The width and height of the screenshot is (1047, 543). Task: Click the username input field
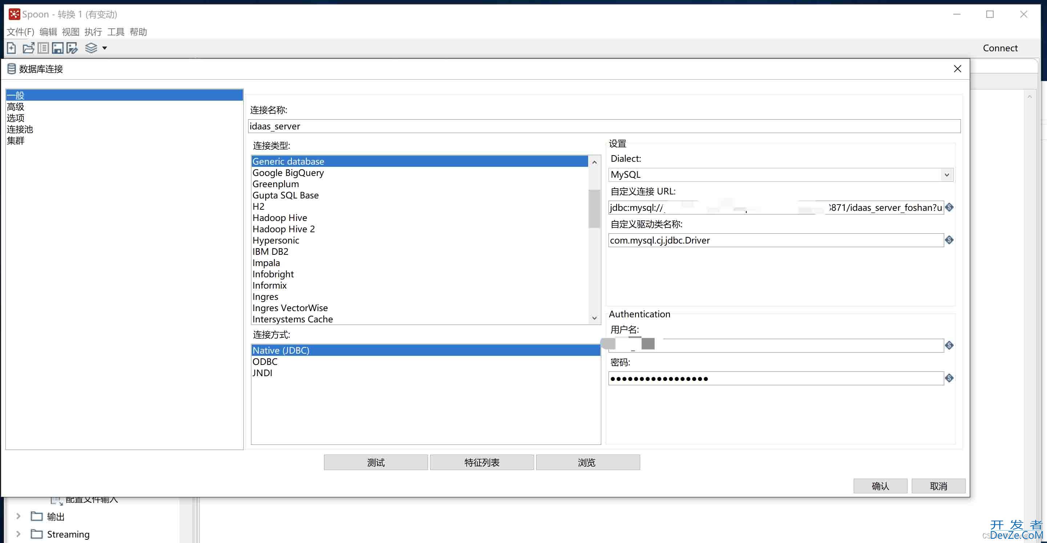[776, 345]
